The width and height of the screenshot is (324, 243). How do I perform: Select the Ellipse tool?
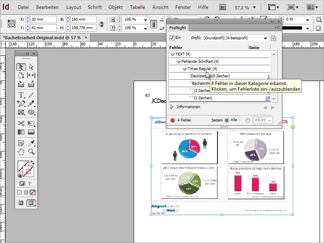(x=31, y=112)
